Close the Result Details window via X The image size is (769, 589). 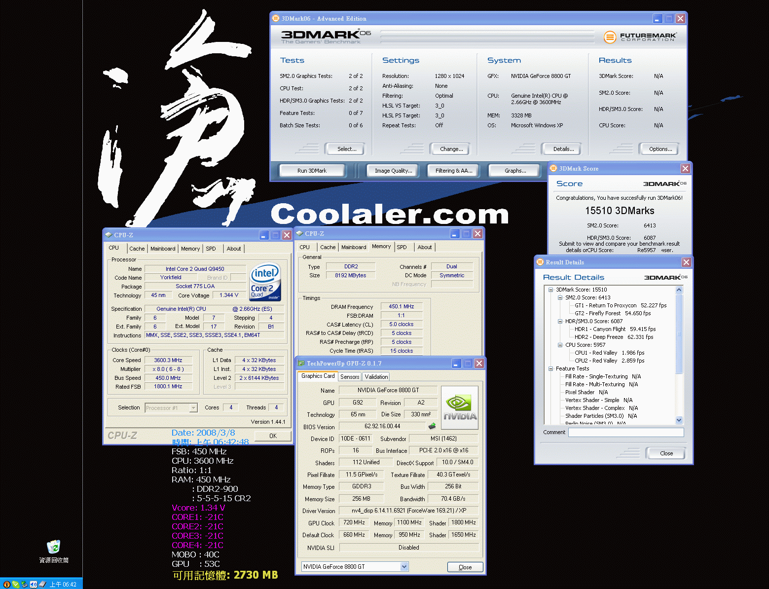tap(686, 262)
